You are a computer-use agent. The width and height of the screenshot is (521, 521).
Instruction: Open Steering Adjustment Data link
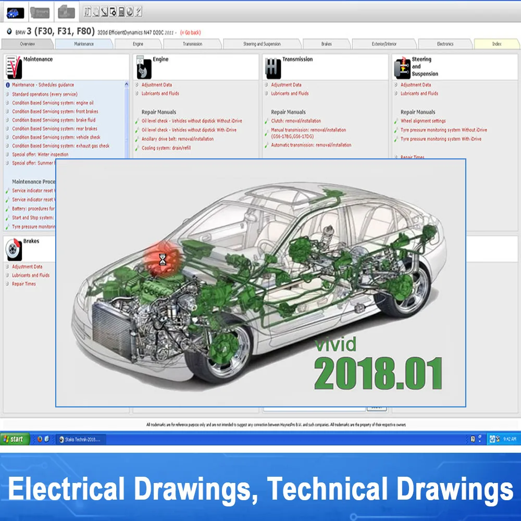[x=416, y=85]
